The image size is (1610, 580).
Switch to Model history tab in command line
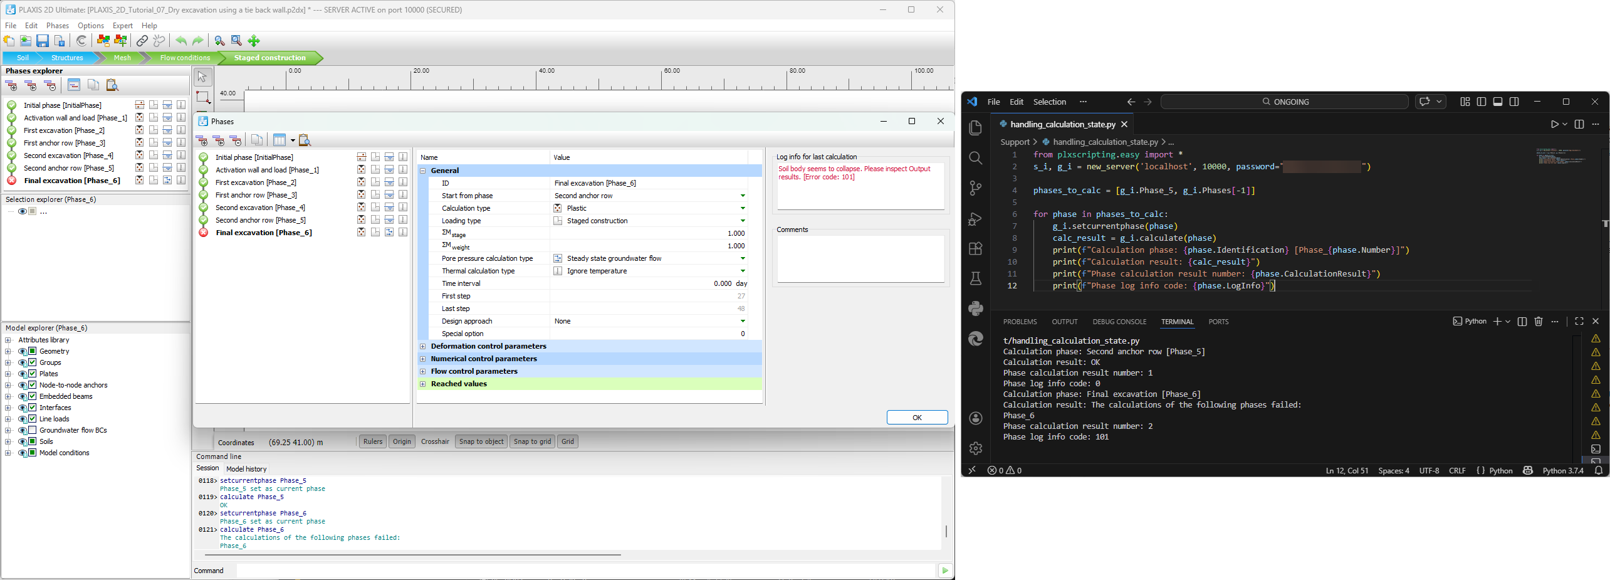tap(246, 469)
